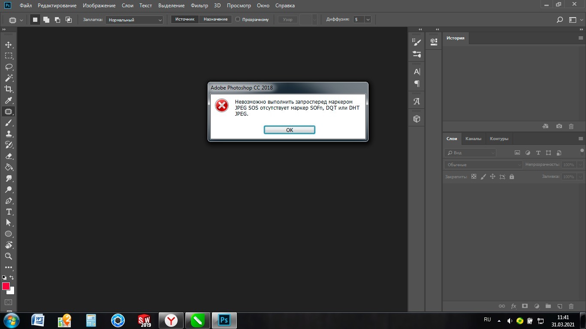This screenshot has width=586, height=329.
Task: Toggle lock image pixels brush icon
Action: pyautogui.click(x=483, y=176)
